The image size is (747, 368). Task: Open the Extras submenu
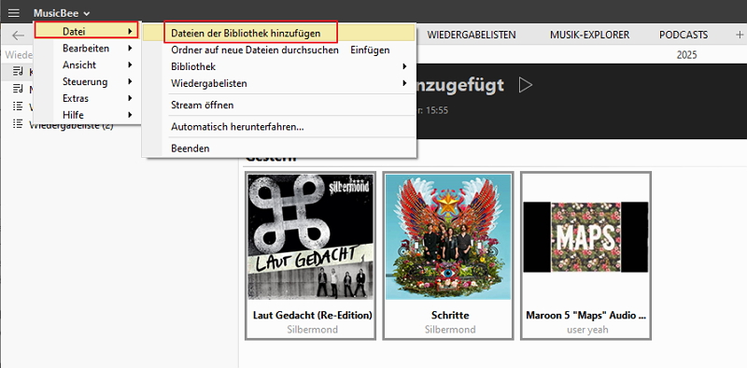tap(86, 98)
